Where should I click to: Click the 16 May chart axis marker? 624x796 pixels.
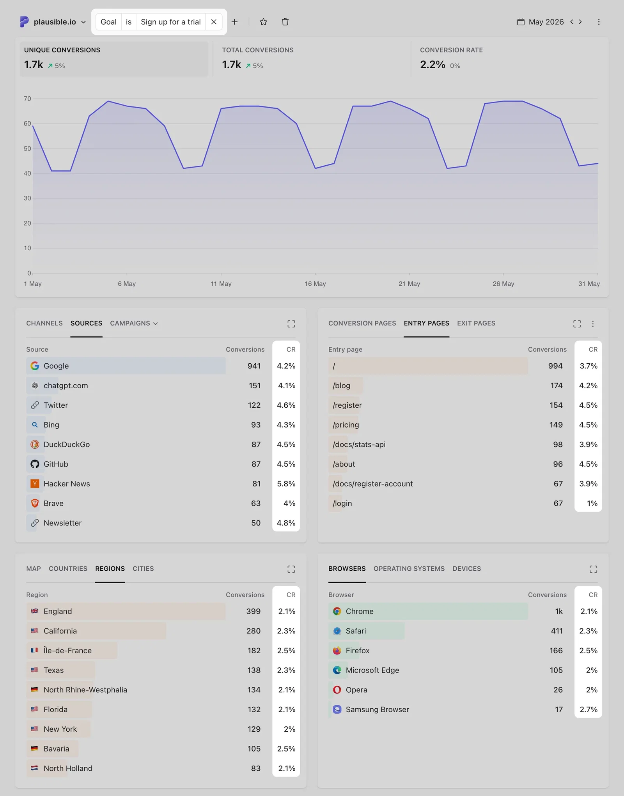pos(315,283)
